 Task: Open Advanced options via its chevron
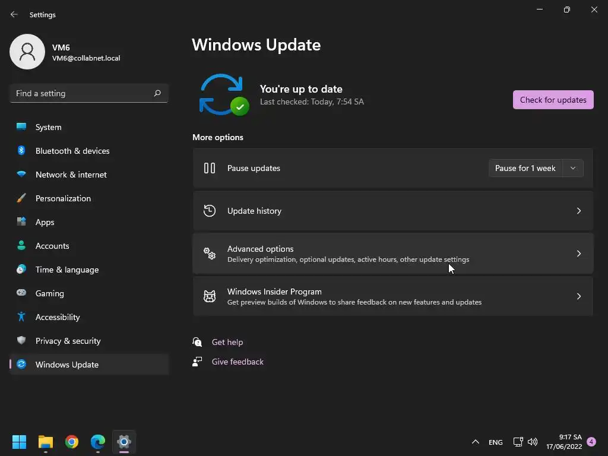578,253
